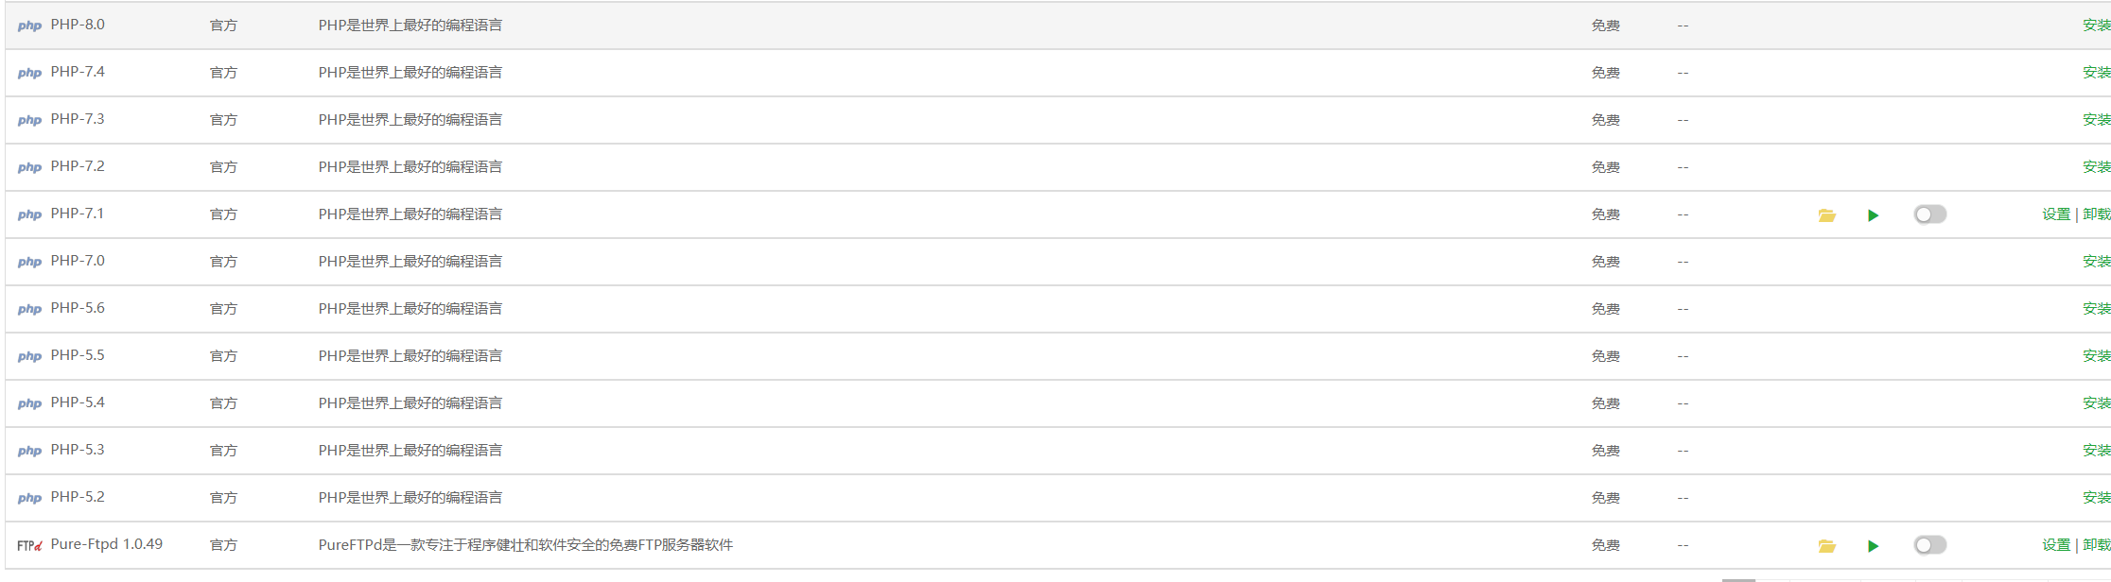Click the php icon beside PHP-8.0
This screenshot has width=2111, height=582.
click(29, 26)
